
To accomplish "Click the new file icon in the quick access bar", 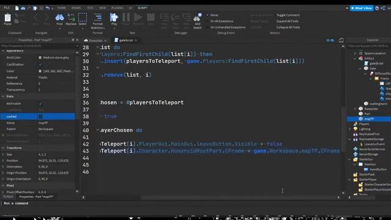I will tap(17, 8).
